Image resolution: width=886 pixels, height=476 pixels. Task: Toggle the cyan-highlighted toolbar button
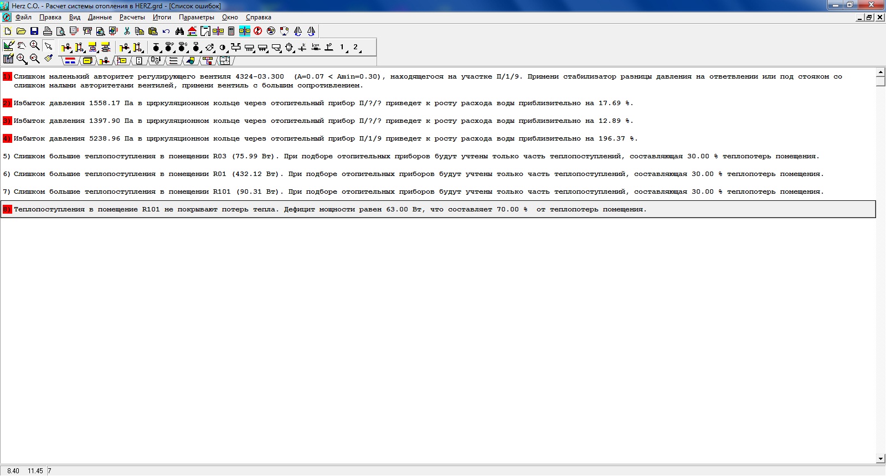click(x=244, y=31)
